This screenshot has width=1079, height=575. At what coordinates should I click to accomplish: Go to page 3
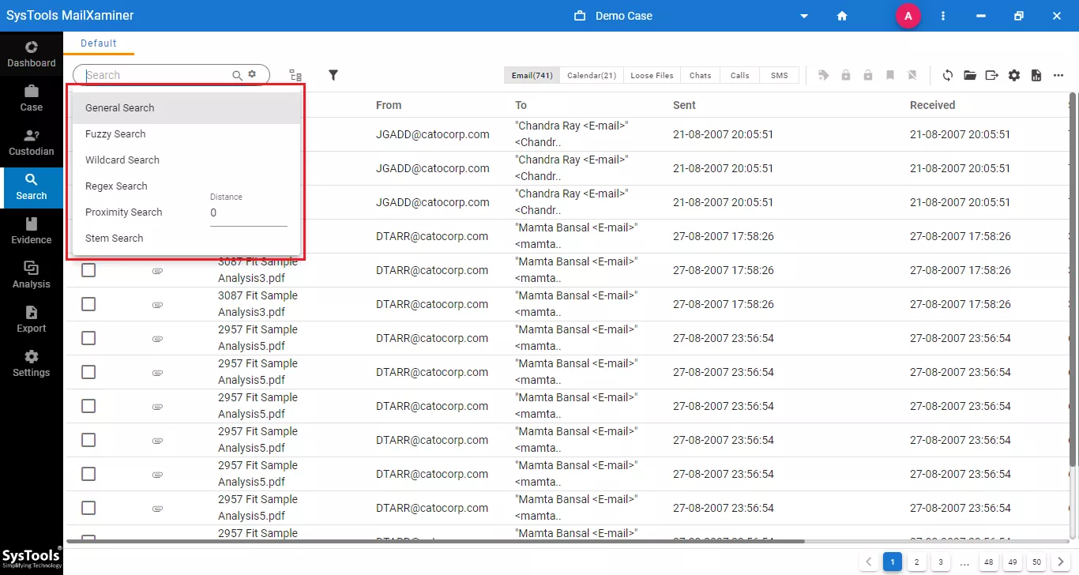click(940, 562)
